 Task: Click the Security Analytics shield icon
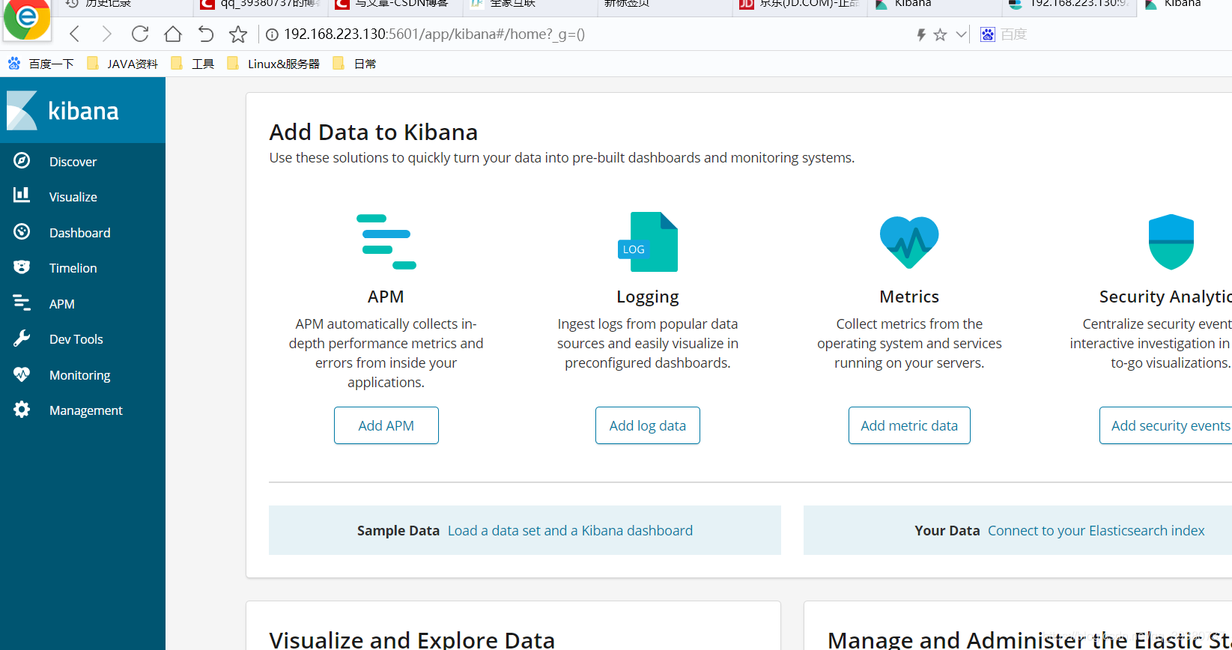click(1171, 242)
